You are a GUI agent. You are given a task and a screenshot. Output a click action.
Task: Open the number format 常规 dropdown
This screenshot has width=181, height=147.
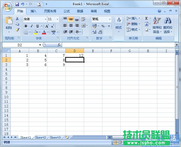pos(110,19)
